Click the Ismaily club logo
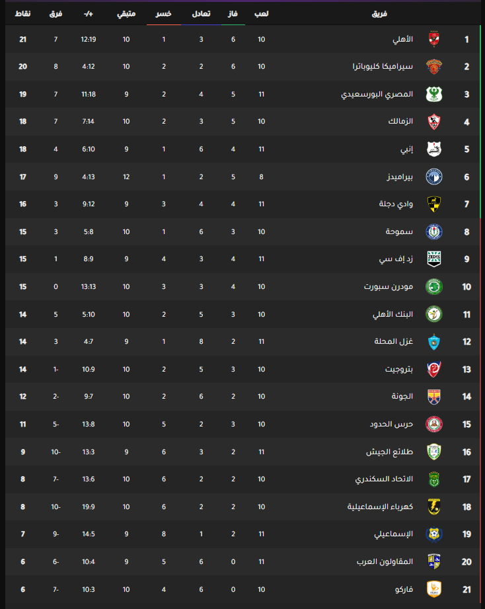 pyautogui.click(x=433, y=534)
